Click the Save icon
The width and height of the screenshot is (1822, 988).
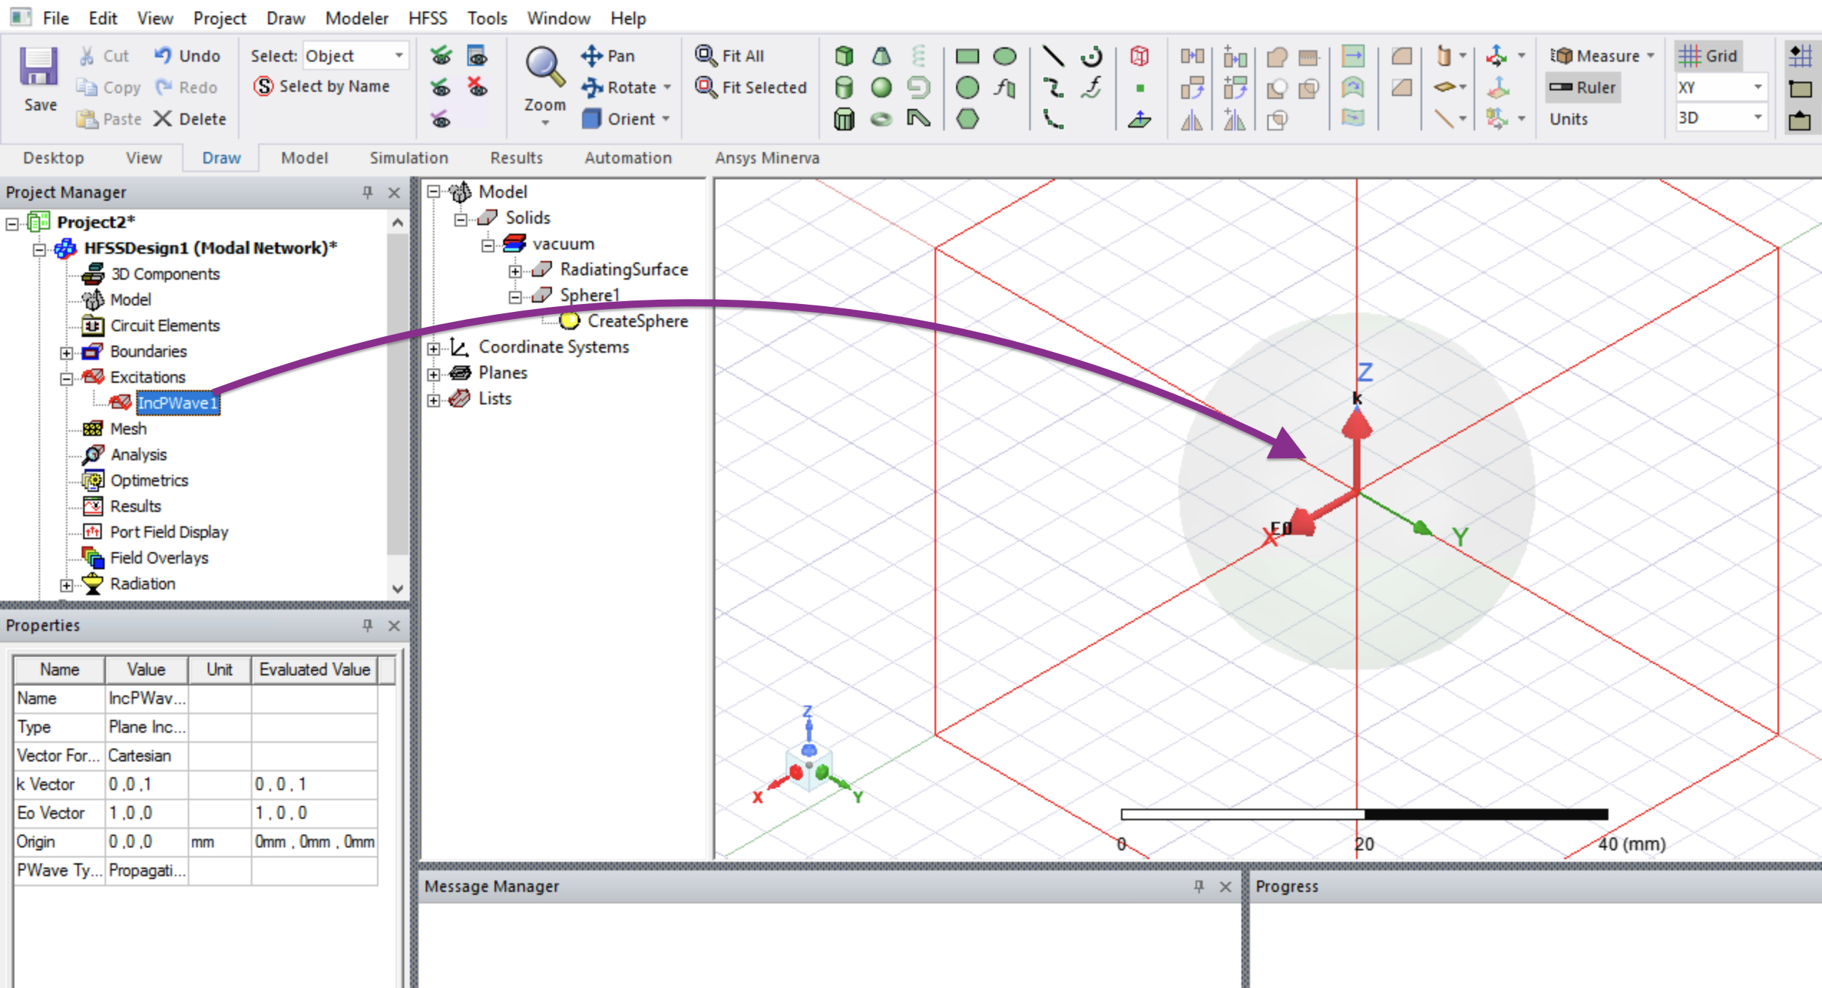click(39, 67)
